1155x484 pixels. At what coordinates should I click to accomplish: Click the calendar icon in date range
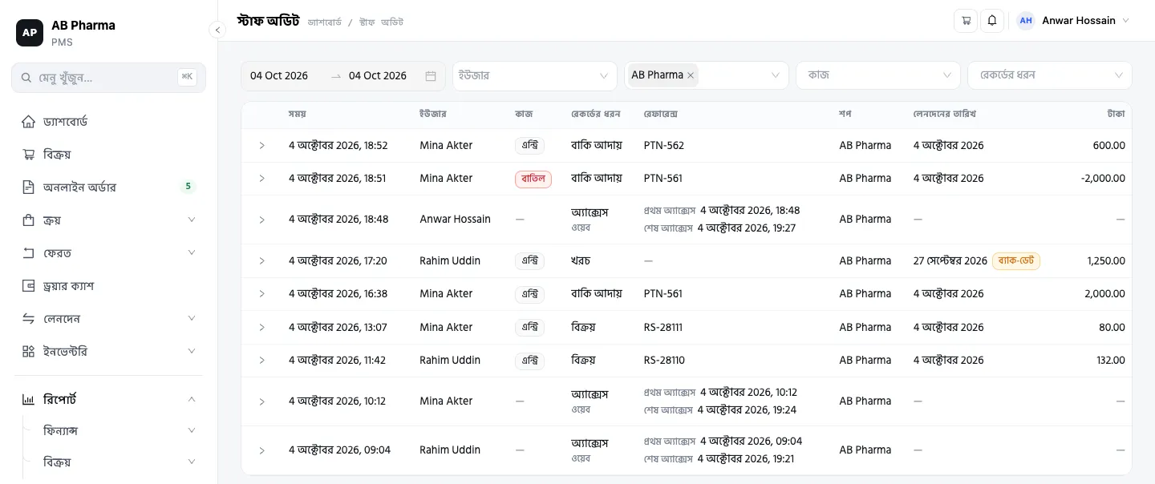(x=431, y=76)
